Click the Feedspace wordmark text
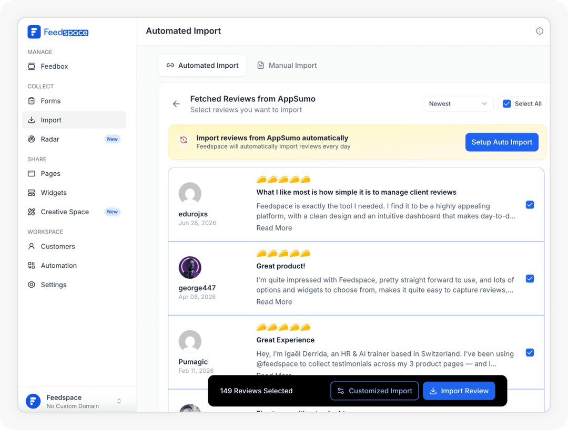Image resolution: width=568 pixels, height=430 pixels. pos(66,32)
